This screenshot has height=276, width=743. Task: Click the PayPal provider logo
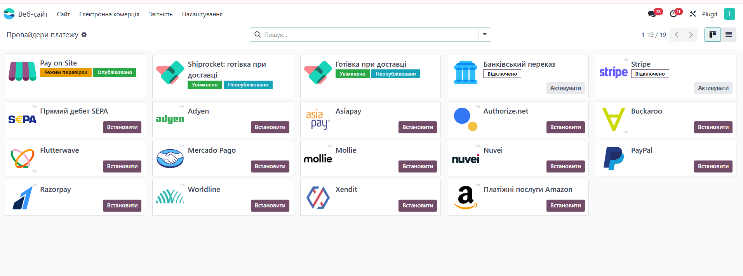click(x=613, y=158)
